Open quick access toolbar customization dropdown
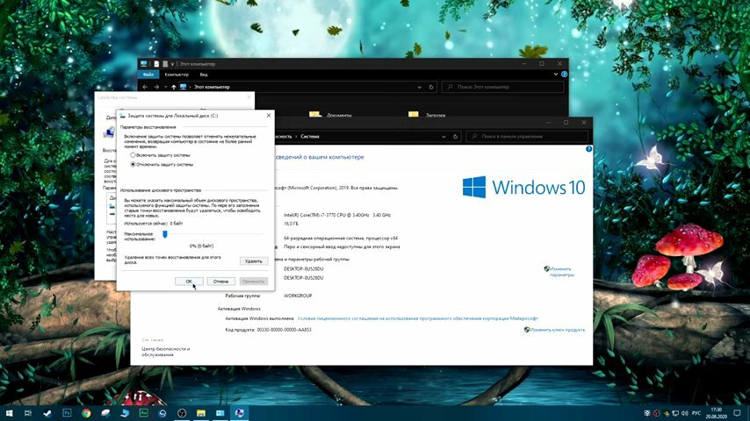 [x=172, y=64]
